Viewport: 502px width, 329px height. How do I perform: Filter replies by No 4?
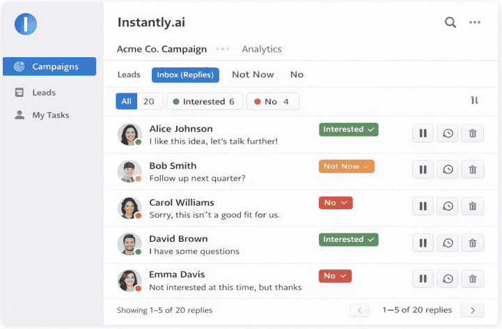[273, 101]
